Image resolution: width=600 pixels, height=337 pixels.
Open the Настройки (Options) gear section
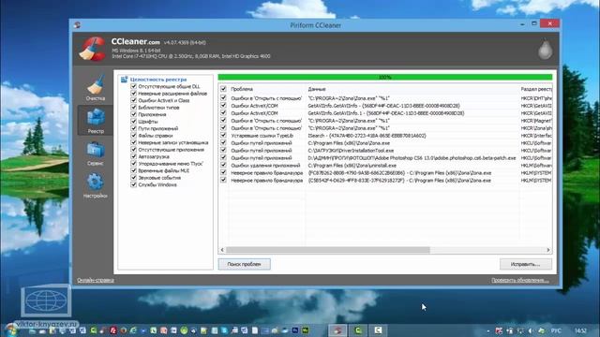pyautogui.click(x=96, y=185)
